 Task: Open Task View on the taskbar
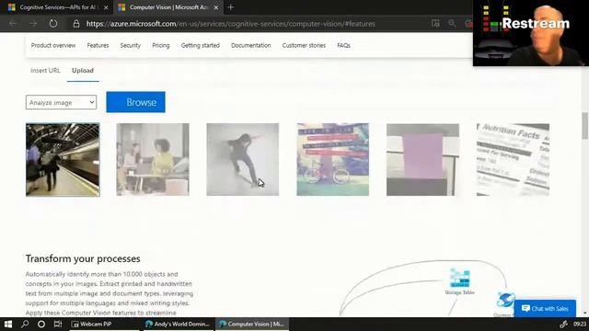click(x=58, y=324)
